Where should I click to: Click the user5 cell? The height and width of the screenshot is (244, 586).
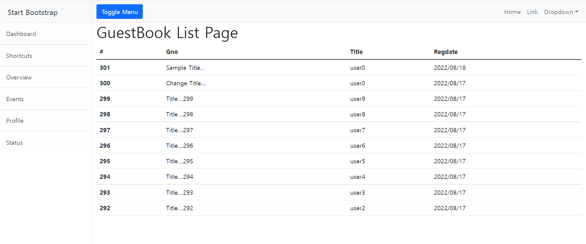coord(357,161)
